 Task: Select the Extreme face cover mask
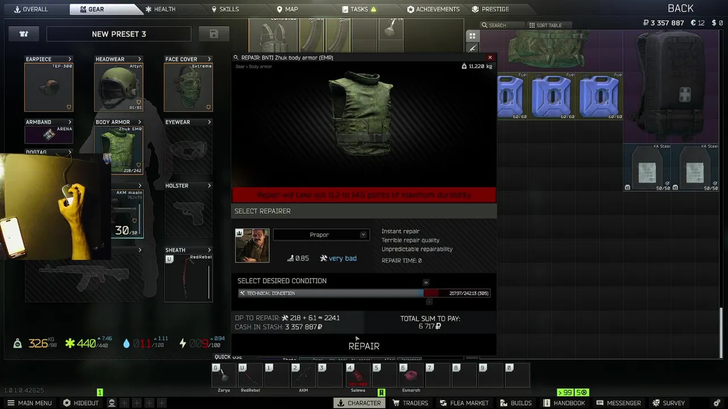[x=188, y=87]
